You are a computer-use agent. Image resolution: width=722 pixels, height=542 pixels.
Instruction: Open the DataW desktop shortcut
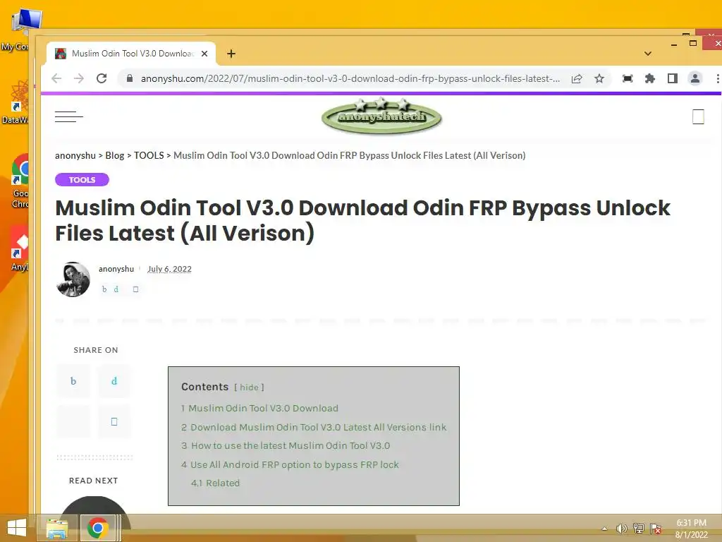(17, 102)
